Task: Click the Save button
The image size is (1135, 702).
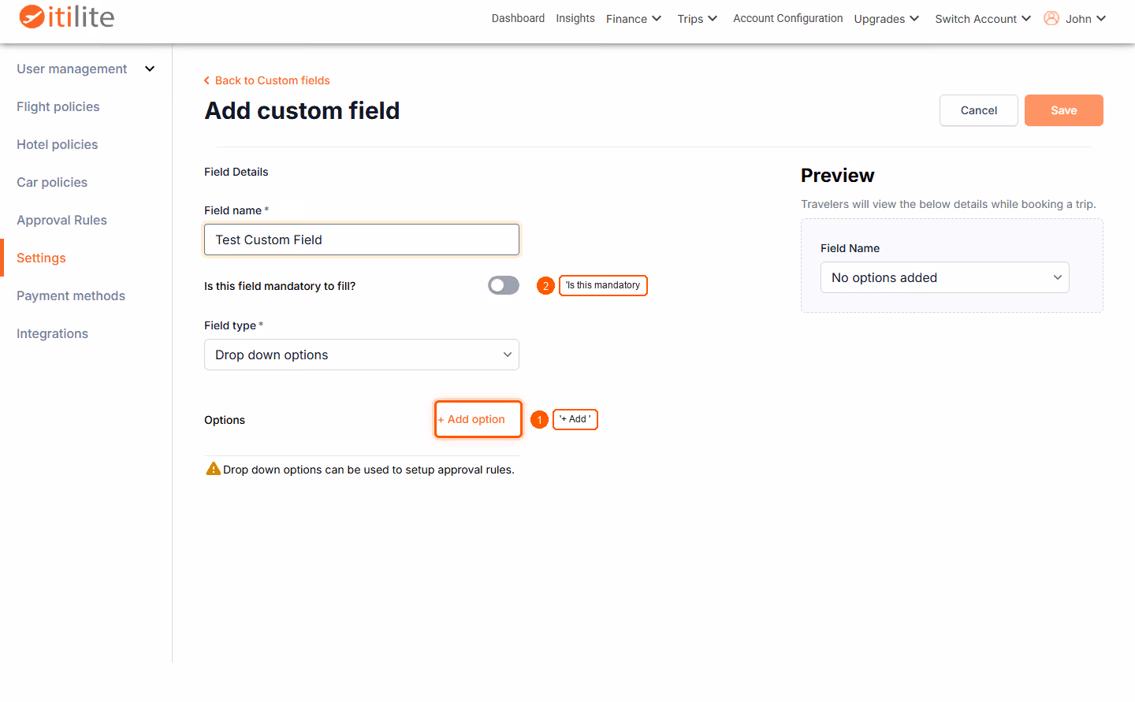Action: click(x=1064, y=110)
